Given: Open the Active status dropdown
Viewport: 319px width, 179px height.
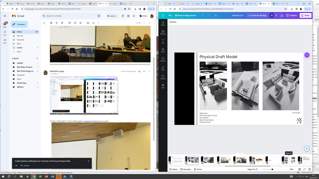Looking at the screenshot, I should click(112, 16).
